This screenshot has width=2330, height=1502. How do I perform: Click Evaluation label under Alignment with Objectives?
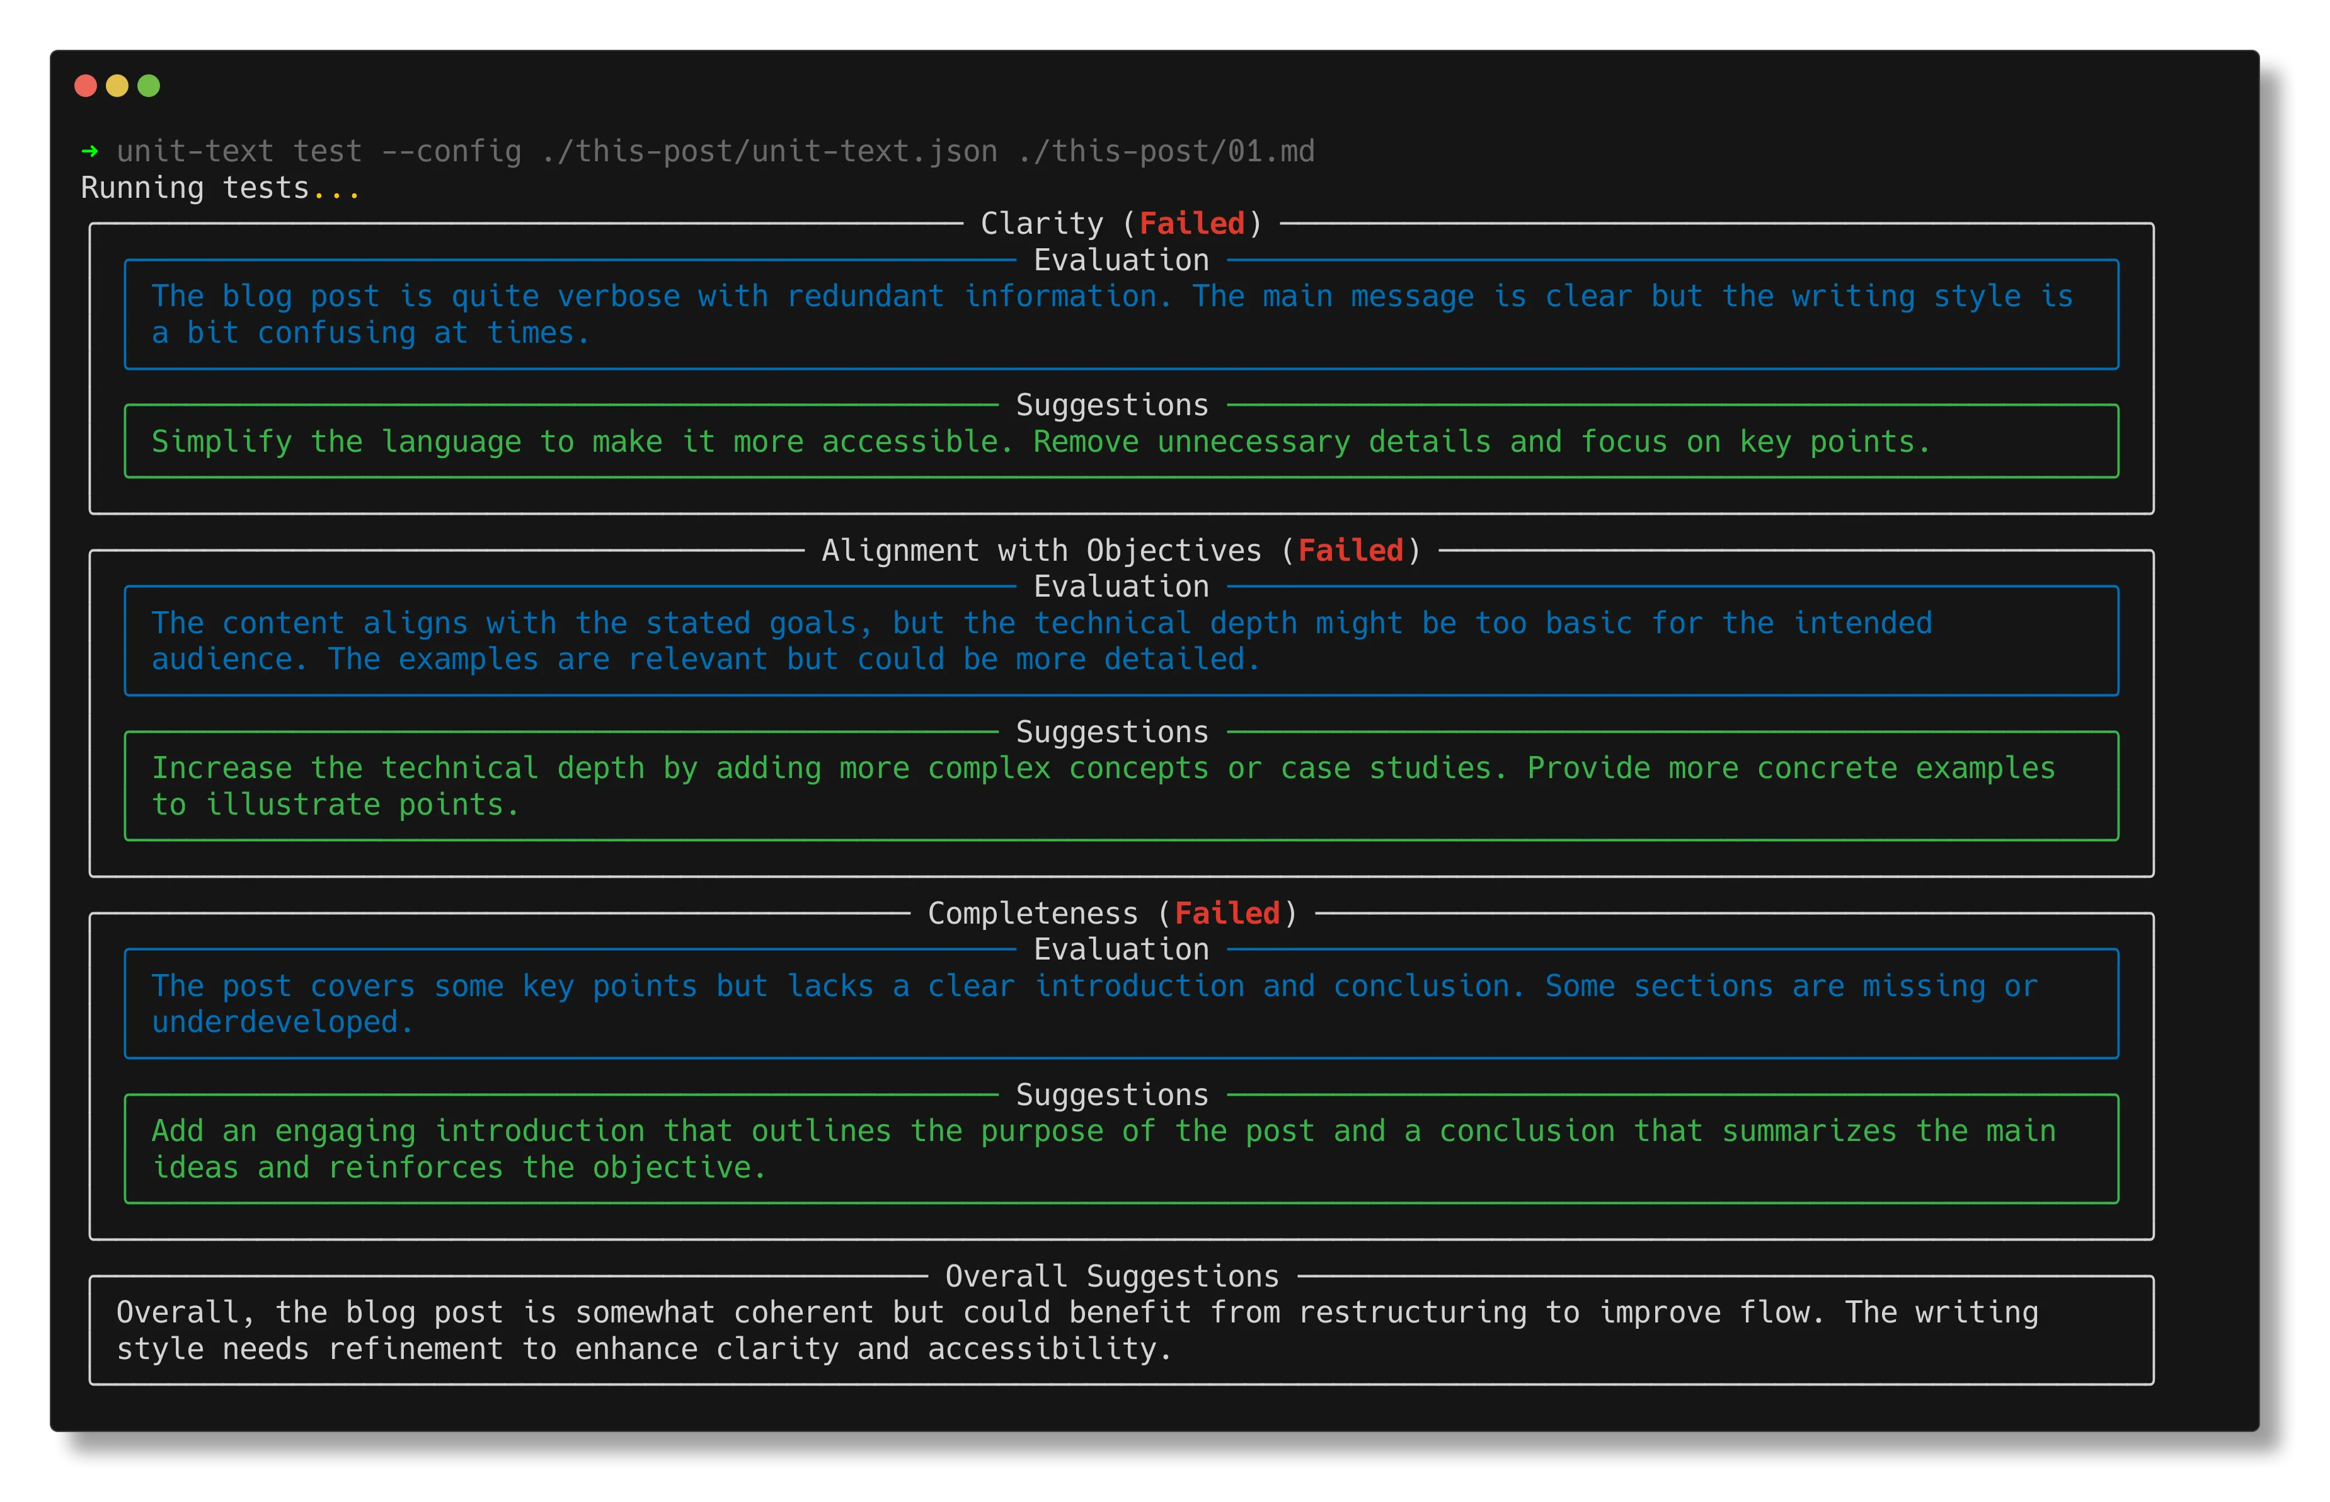[x=1121, y=586]
